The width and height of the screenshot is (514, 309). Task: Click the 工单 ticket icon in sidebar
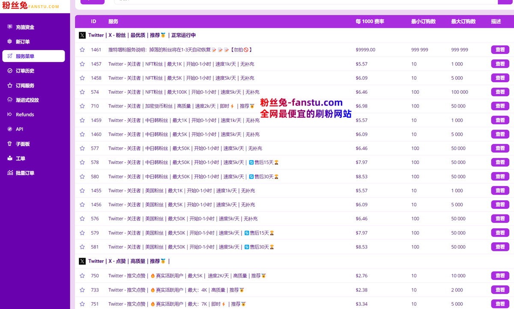click(x=10, y=158)
